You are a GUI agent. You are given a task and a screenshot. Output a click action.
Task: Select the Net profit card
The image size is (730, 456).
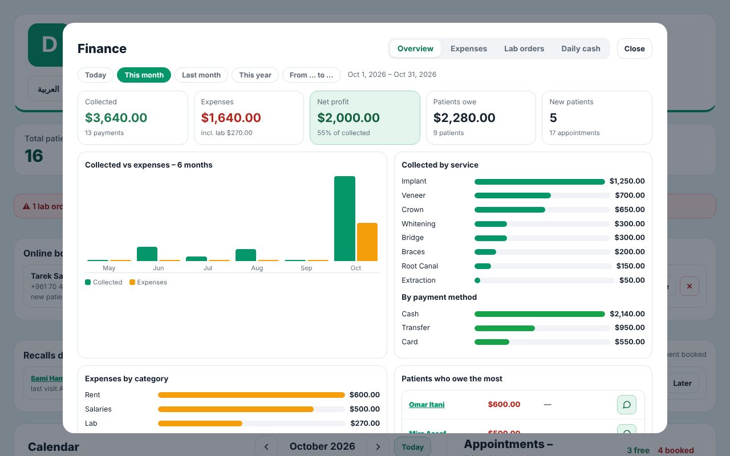[365, 117]
